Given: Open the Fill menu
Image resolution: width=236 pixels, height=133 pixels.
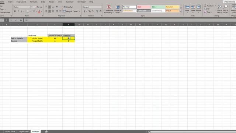Looking at the screenshot, I should click(x=207, y=9).
